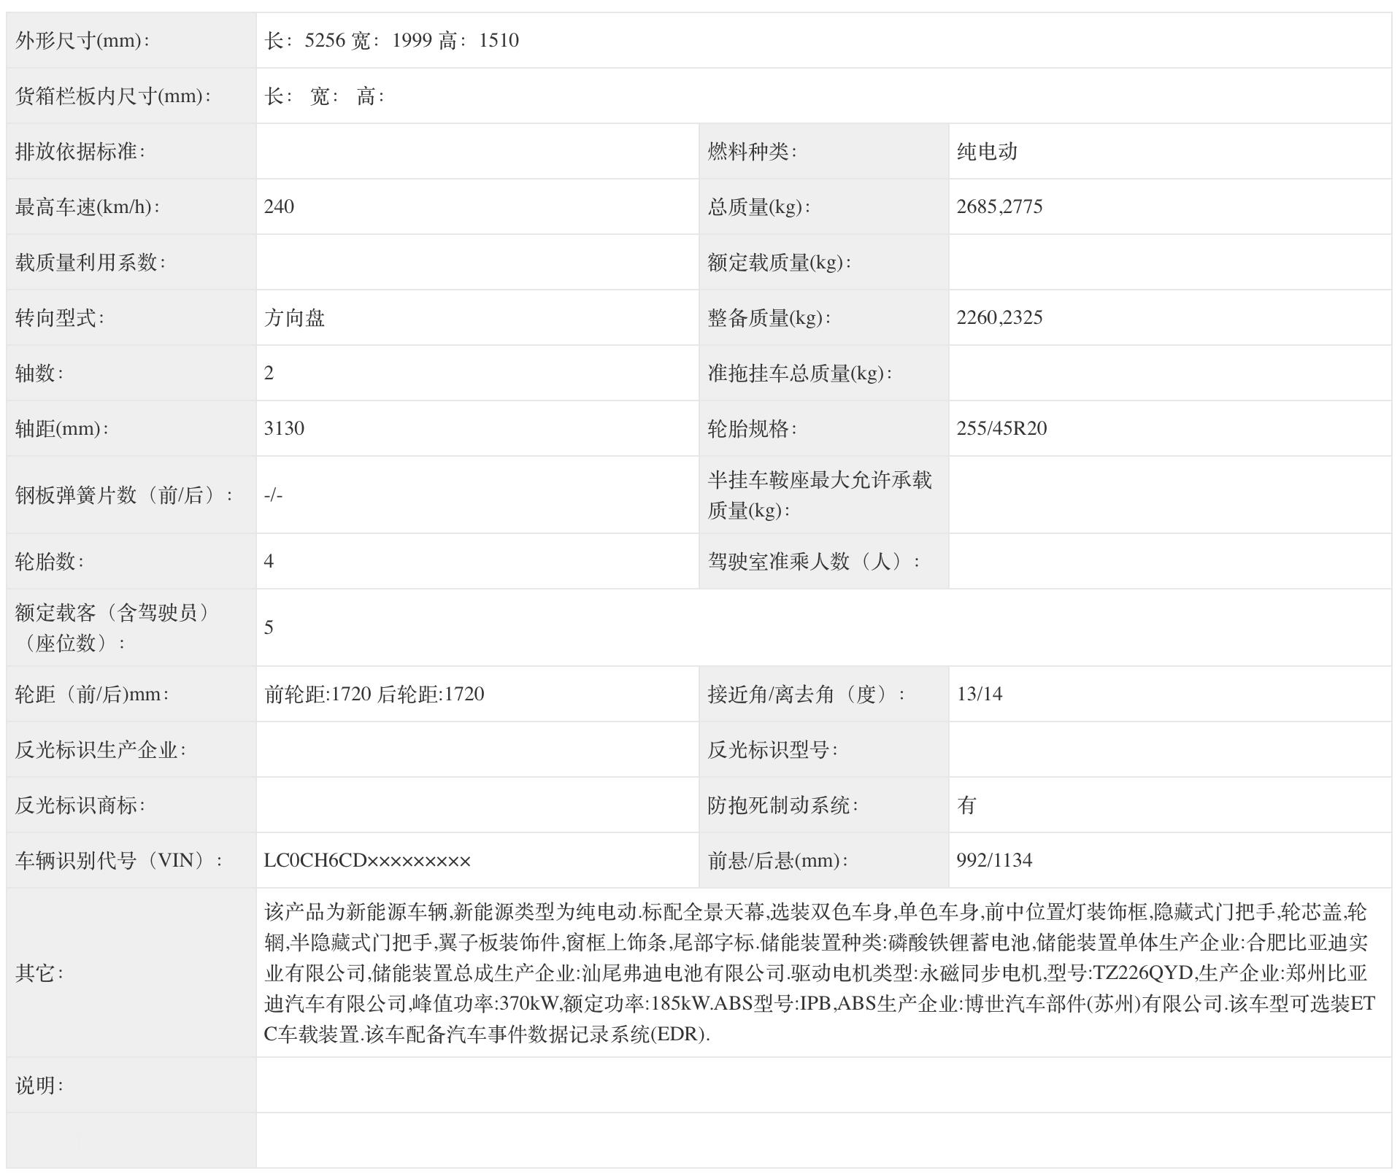Click the 反光标识商标 label
Screen dimensions: 1400x1176
(80, 805)
